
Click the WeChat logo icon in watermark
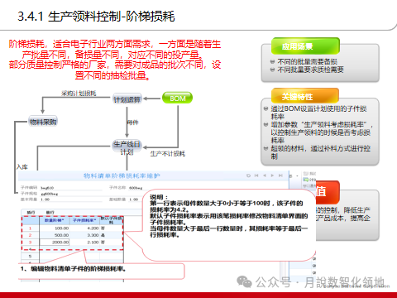[x=244, y=281]
